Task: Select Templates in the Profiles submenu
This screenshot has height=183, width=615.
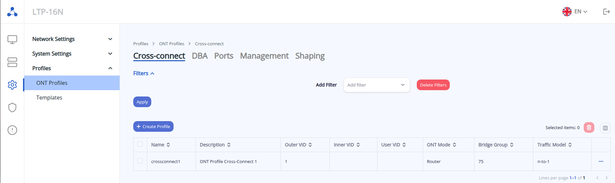Action: pyautogui.click(x=49, y=97)
